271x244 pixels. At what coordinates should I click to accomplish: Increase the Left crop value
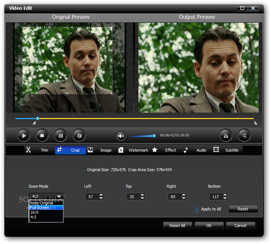pyautogui.click(x=101, y=195)
